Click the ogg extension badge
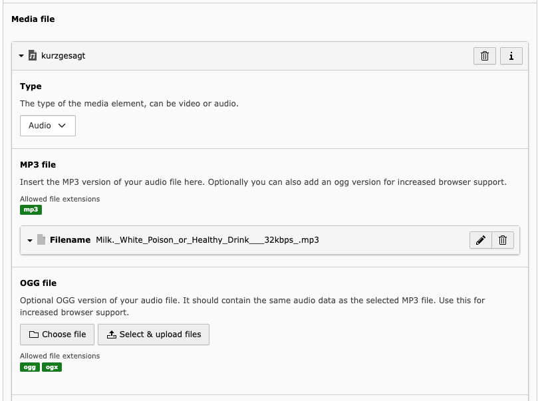The width and height of the screenshot is (540, 401). pyautogui.click(x=30, y=367)
